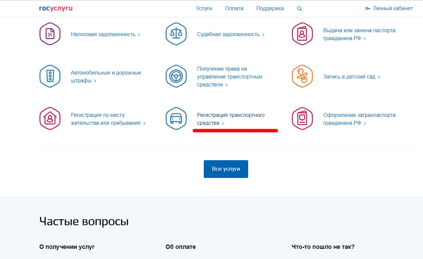423x259 pixels.
Task: Click the court debt scales icon
Action: 176,34
